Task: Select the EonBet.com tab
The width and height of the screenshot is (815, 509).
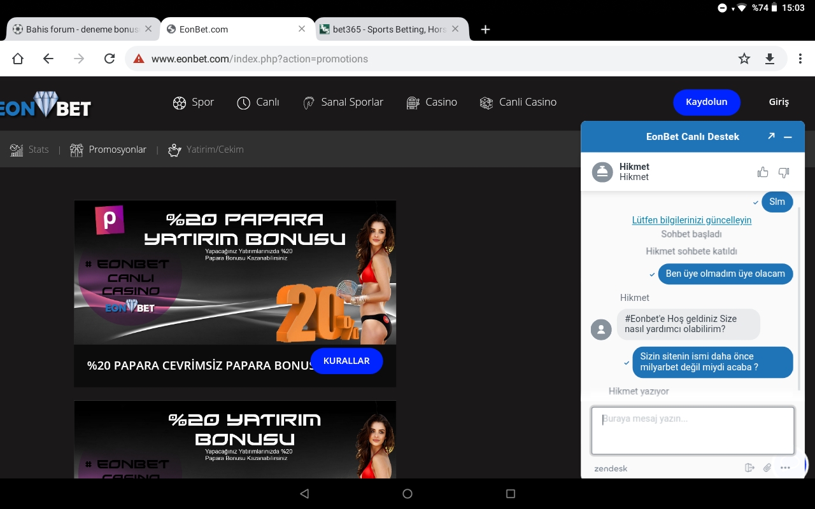Action: [237, 29]
